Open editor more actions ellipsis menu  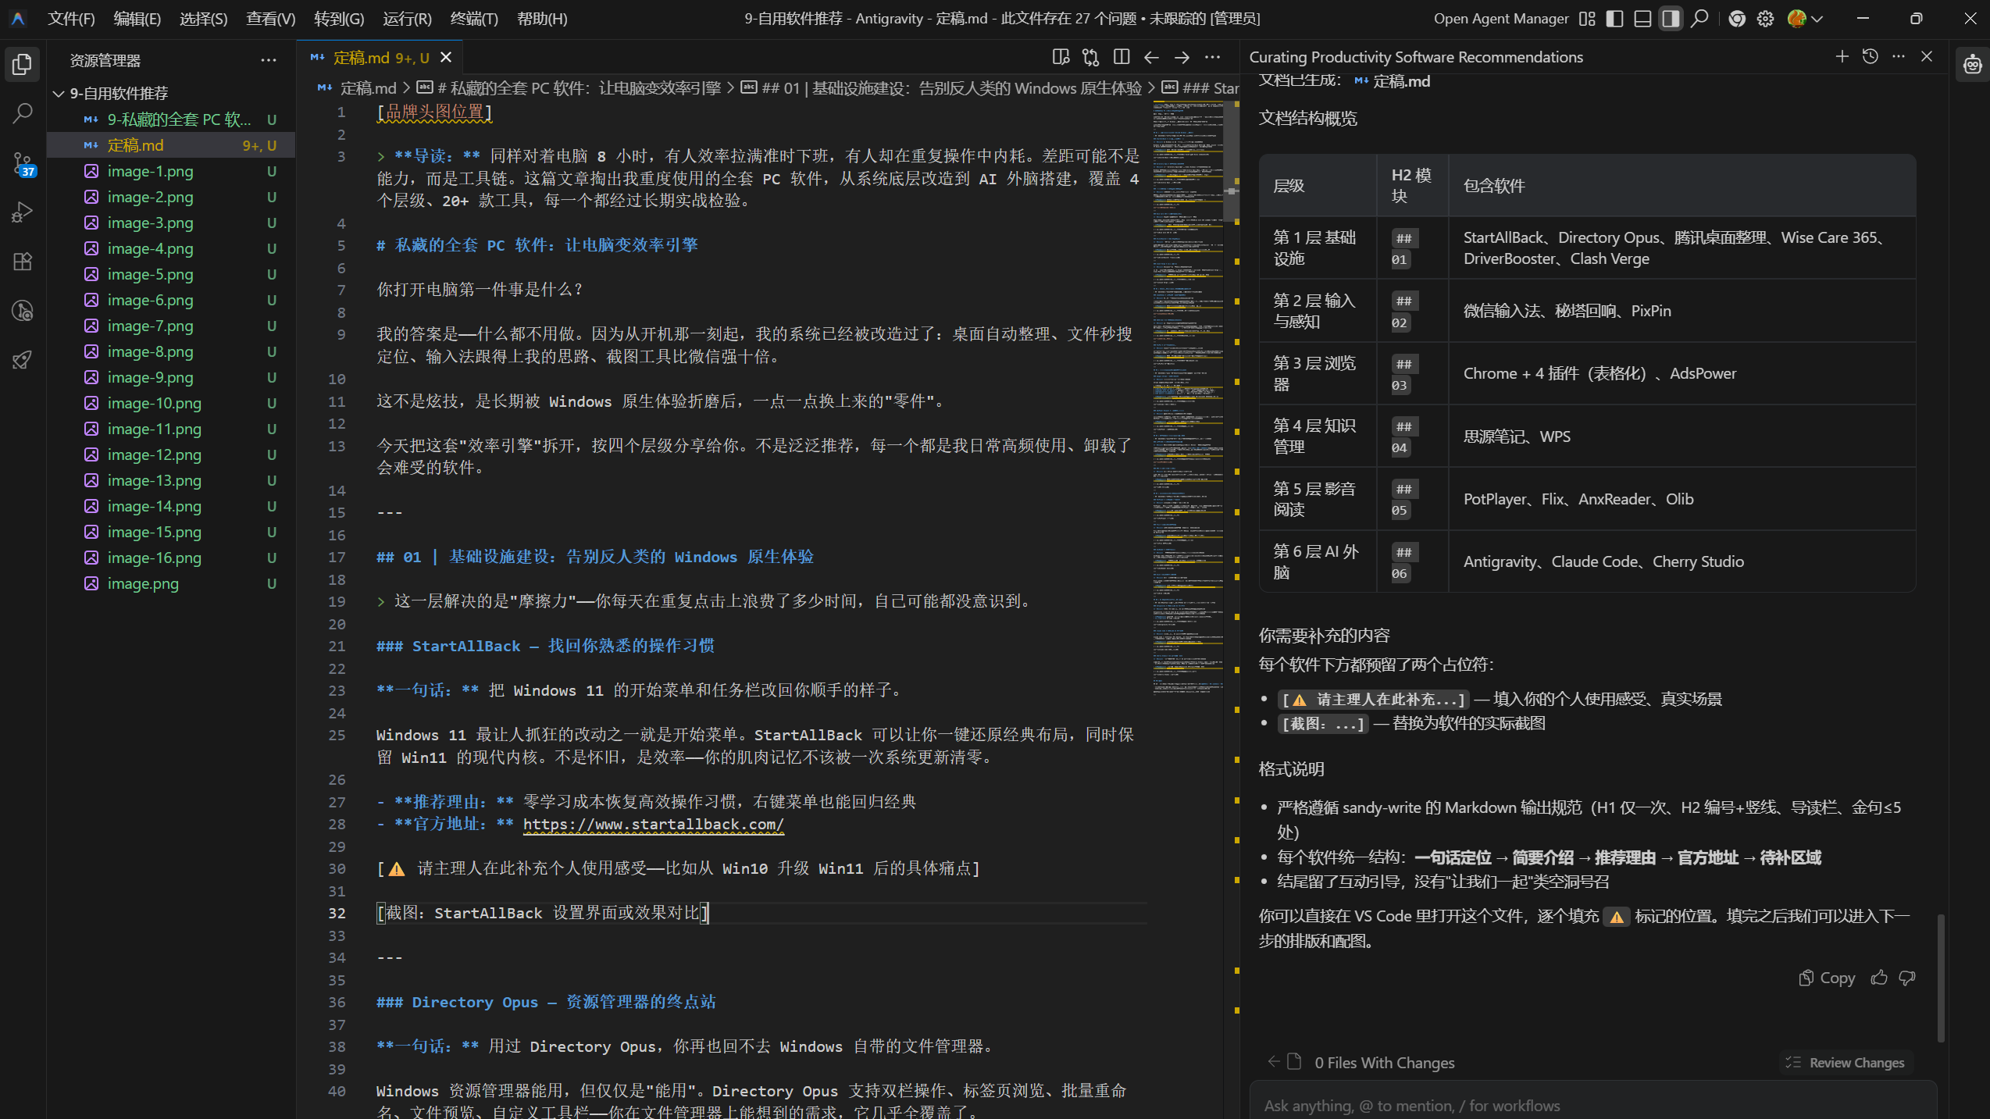coord(1212,57)
